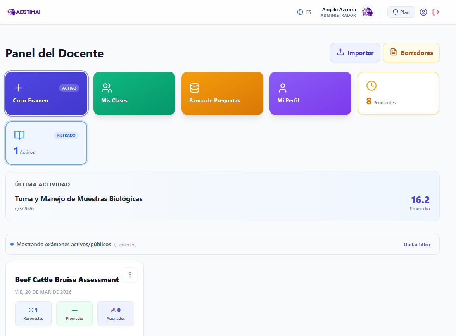Screen dimensions: 456x336
Task: Open the Mis Clases card
Action: (x=134, y=93)
